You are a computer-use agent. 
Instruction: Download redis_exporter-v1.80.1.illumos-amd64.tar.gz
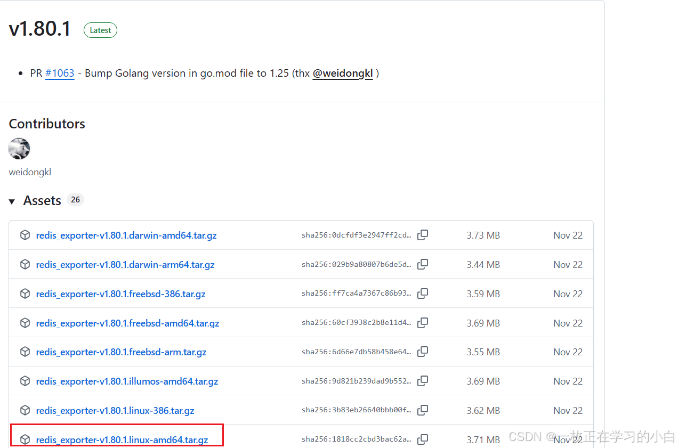pyautogui.click(x=127, y=381)
